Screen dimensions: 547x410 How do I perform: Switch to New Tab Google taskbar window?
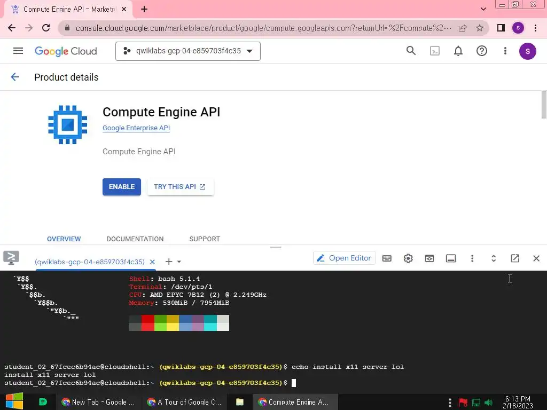98,402
